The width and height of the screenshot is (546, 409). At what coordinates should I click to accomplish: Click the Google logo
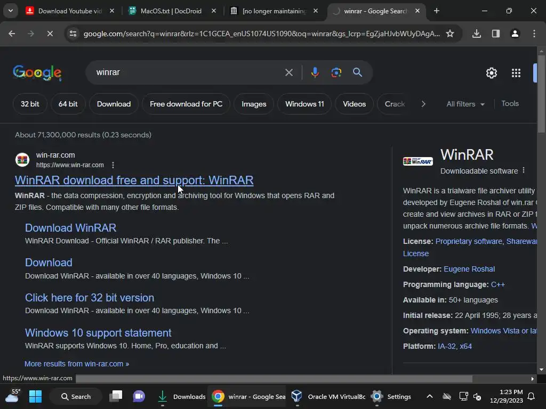(37, 72)
